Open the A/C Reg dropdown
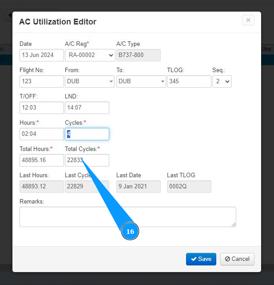 point(90,55)
